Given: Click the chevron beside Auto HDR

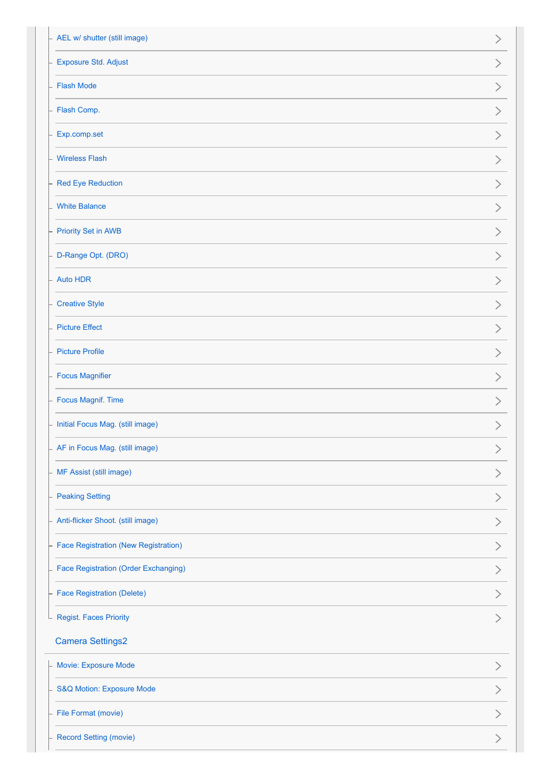Looking at the screenshot, I should coord(498,281).
